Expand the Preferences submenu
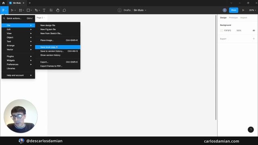 click(x=18, y=64)
